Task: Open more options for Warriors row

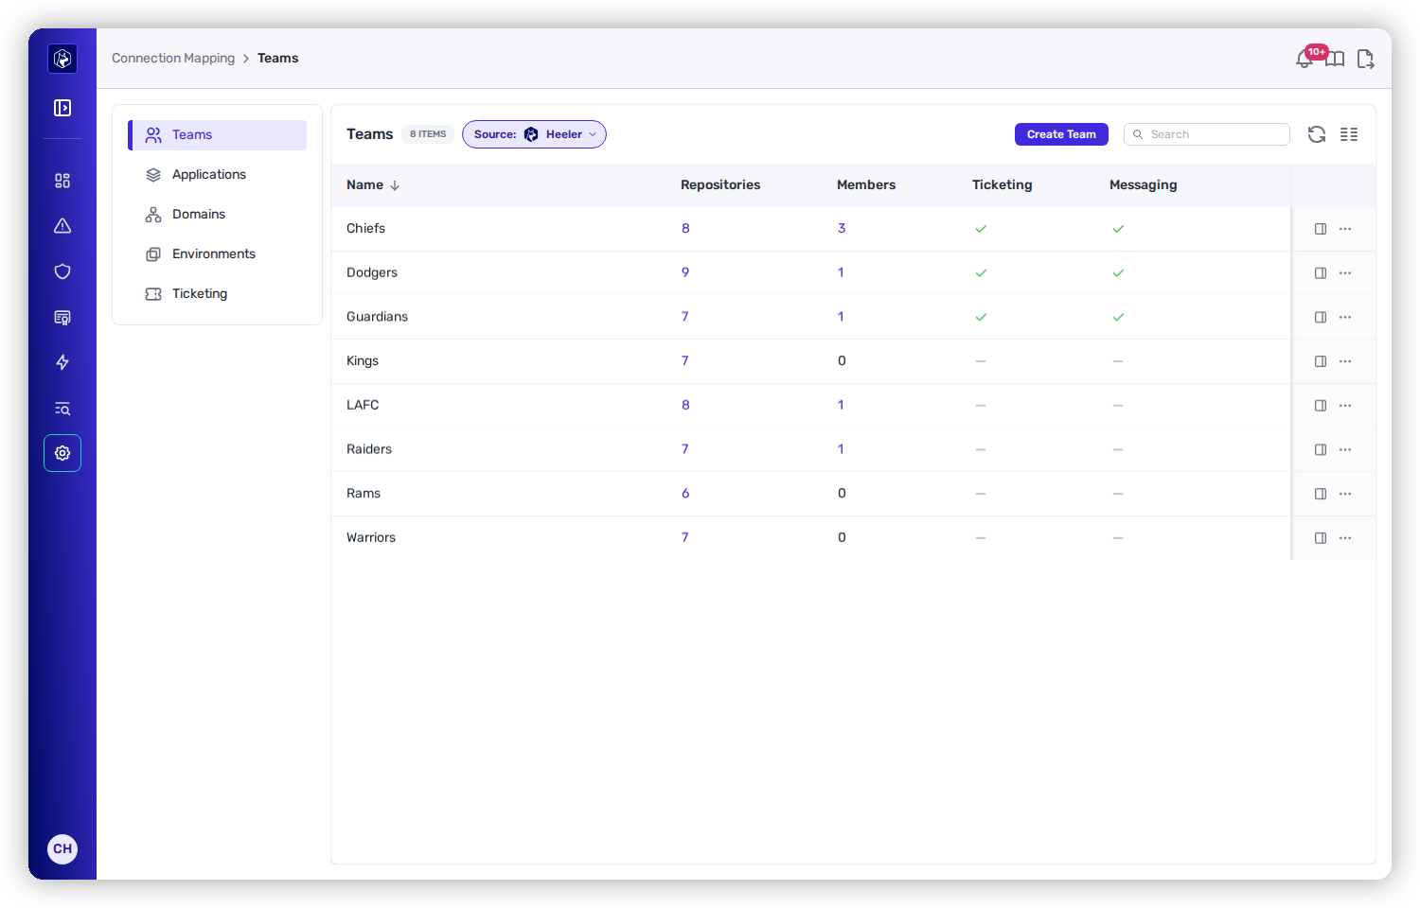Action: coord(1345,538)
